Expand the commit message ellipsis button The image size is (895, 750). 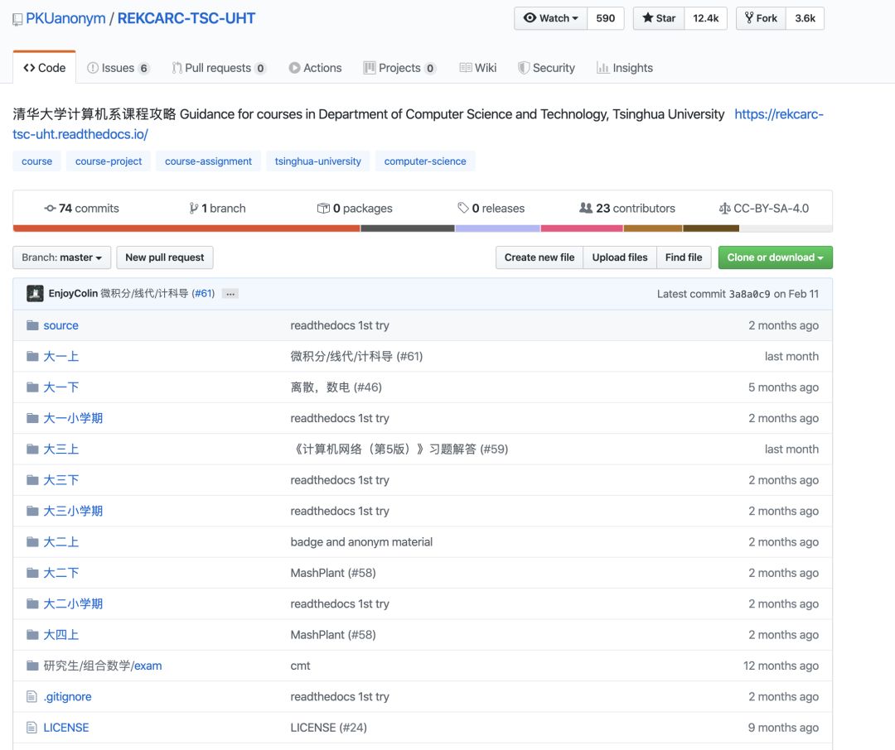[230, 294]
